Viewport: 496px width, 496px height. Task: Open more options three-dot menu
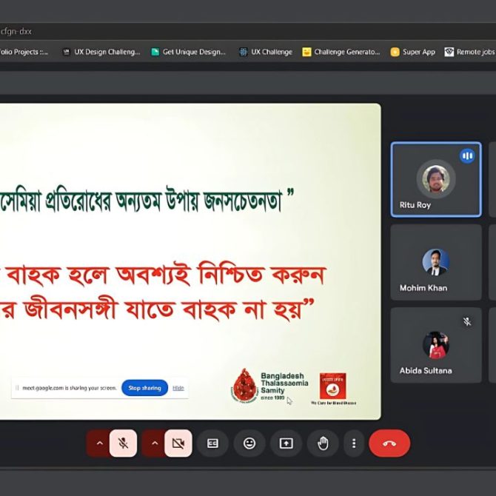point(354,443)
